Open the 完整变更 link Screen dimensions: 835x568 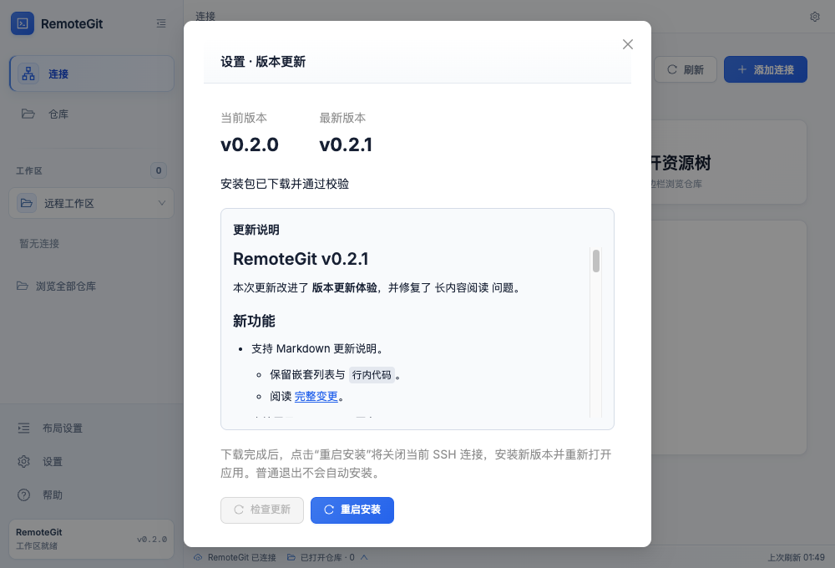click(x=316, y=397)
